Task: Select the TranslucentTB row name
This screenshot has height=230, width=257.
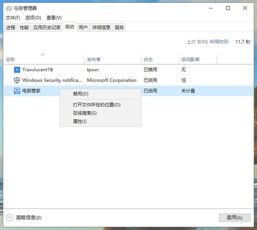Action: (37, 70)
